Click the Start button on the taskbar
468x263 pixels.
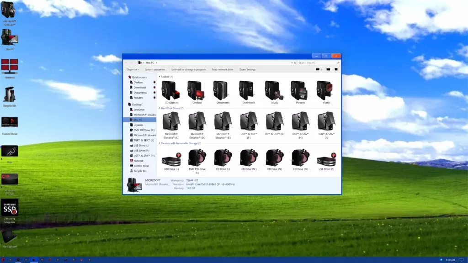(x=3, y=260)
